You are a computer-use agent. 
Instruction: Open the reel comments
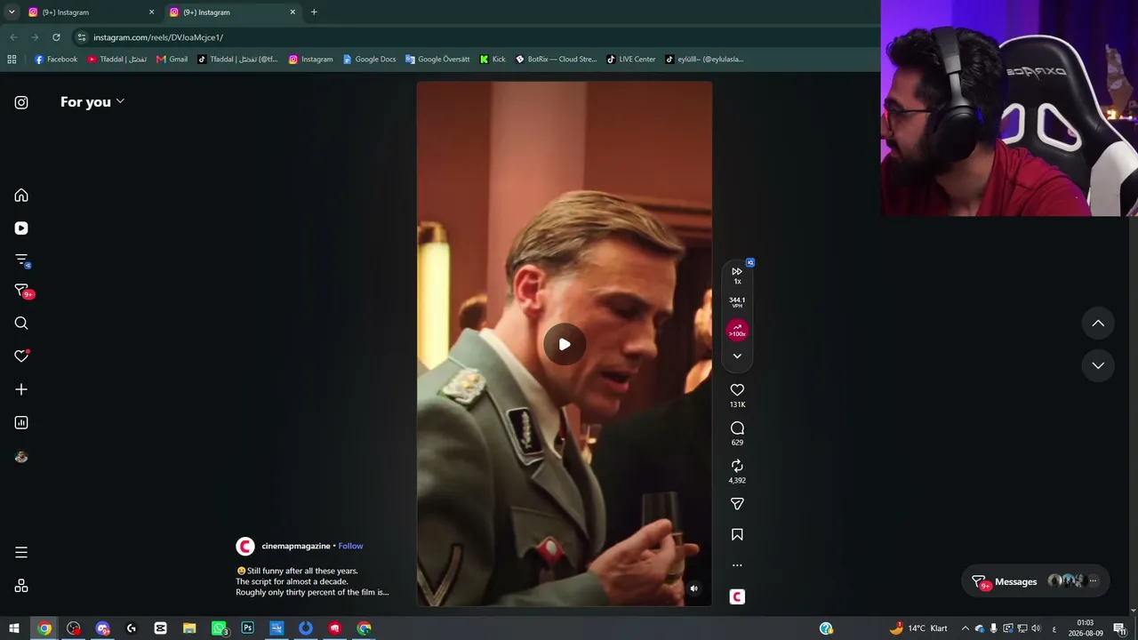[x=737, y=428]
